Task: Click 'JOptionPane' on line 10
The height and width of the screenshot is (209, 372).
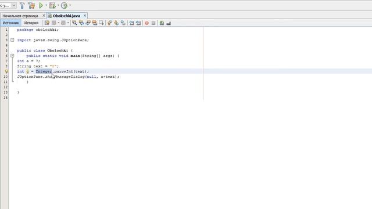Action: point(30,77)
